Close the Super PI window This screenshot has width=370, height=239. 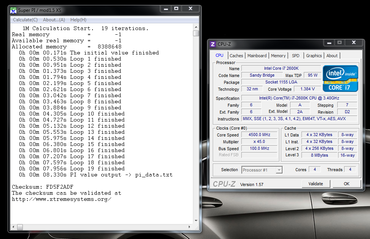pyautogui.click(x=190, y=9)
